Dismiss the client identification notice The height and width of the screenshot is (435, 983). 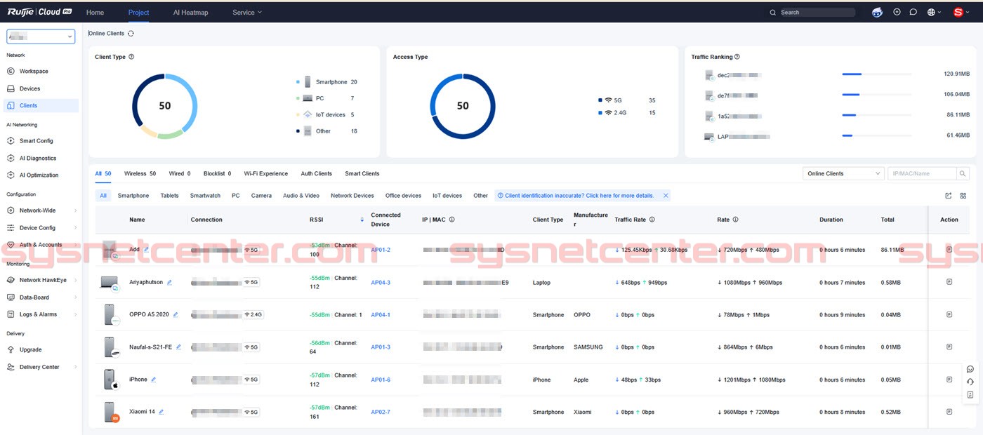coord(666,196)
